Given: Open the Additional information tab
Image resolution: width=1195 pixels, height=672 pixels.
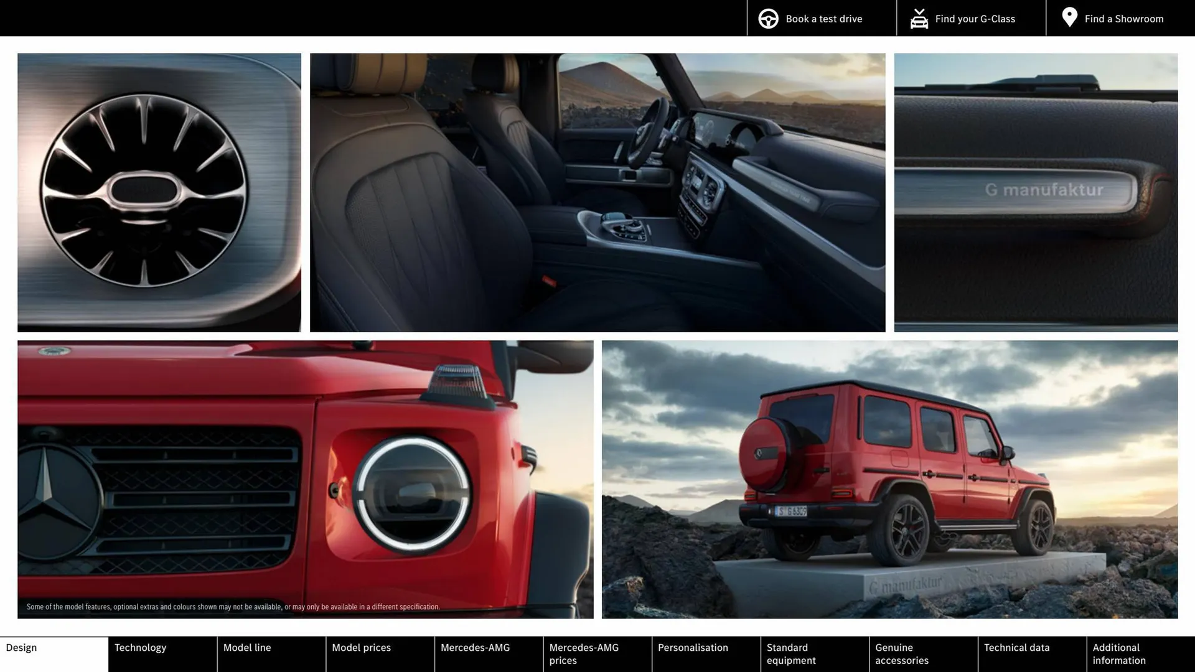Looking at the screenshot, I should (1118, 653).
